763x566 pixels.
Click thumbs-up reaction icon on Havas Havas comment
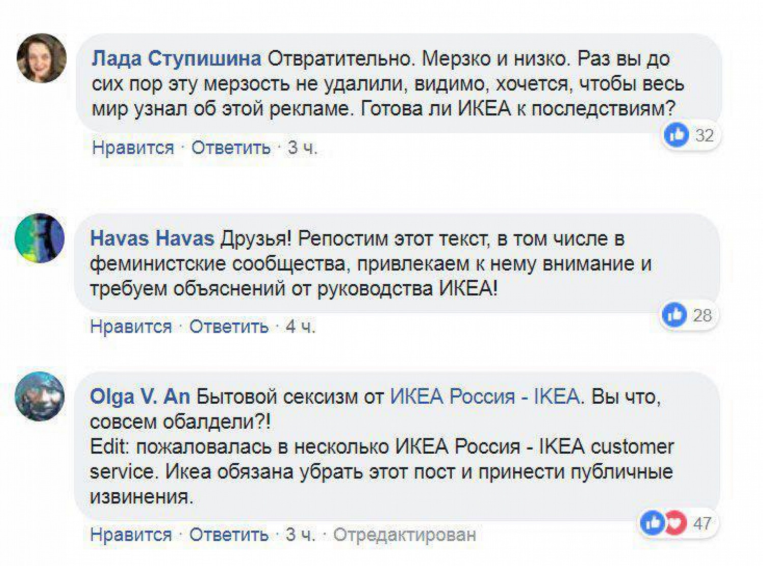coord(674,315)
